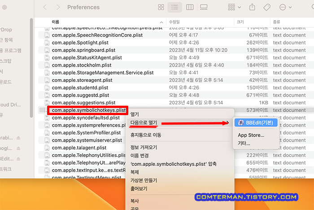Eject the rabi... volume in sidebar

[x=18, y=138]
